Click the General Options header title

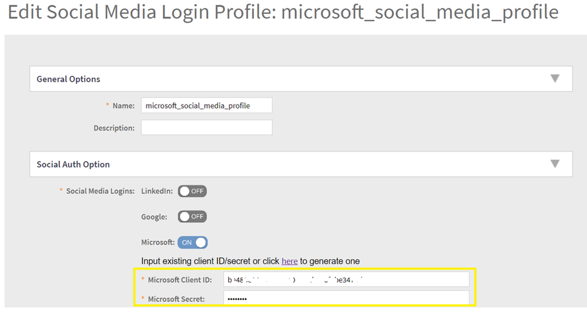(68, 79)
